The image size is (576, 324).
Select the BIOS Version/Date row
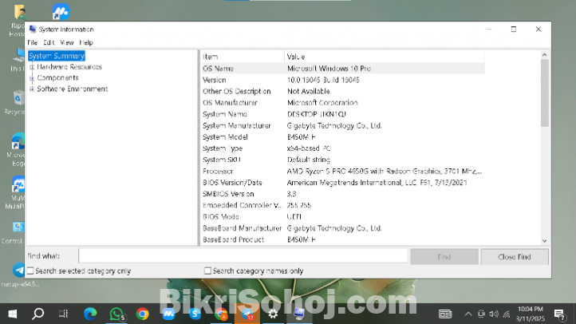tap(343, 183)
